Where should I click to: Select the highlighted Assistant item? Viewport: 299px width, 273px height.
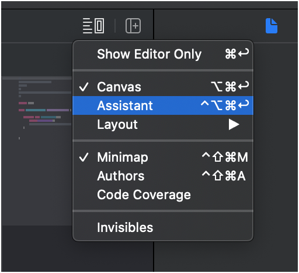pyautogui.click(x=163, y=105)
